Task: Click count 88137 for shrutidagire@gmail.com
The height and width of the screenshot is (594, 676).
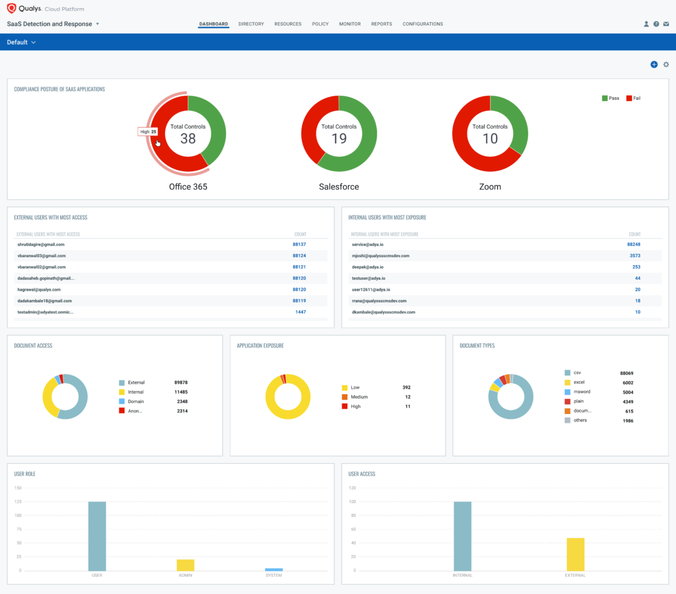Action: tap(299, 244)
